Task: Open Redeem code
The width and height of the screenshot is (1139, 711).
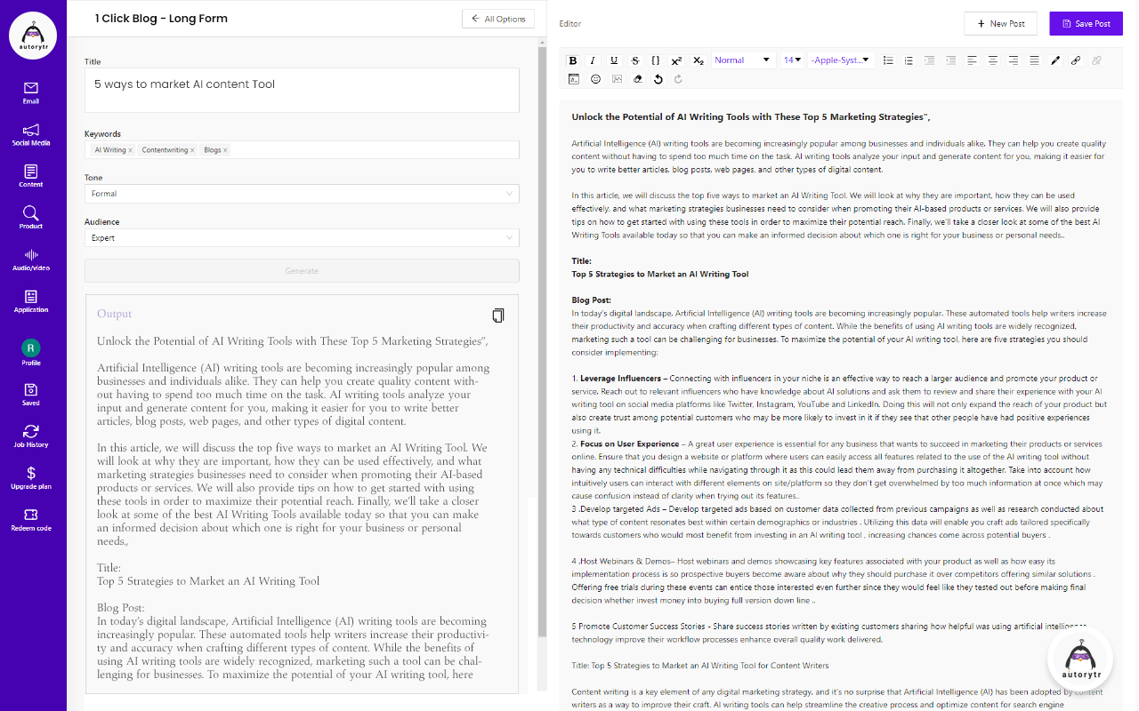Action: tap(31, 520)
